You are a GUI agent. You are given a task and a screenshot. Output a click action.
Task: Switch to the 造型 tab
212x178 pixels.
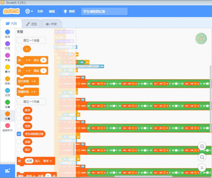31,24
